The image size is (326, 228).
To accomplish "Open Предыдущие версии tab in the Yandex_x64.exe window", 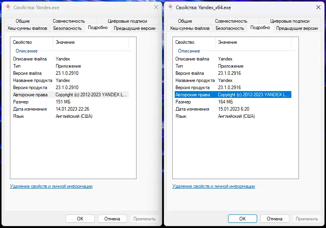I will click(x=297, y=28).
